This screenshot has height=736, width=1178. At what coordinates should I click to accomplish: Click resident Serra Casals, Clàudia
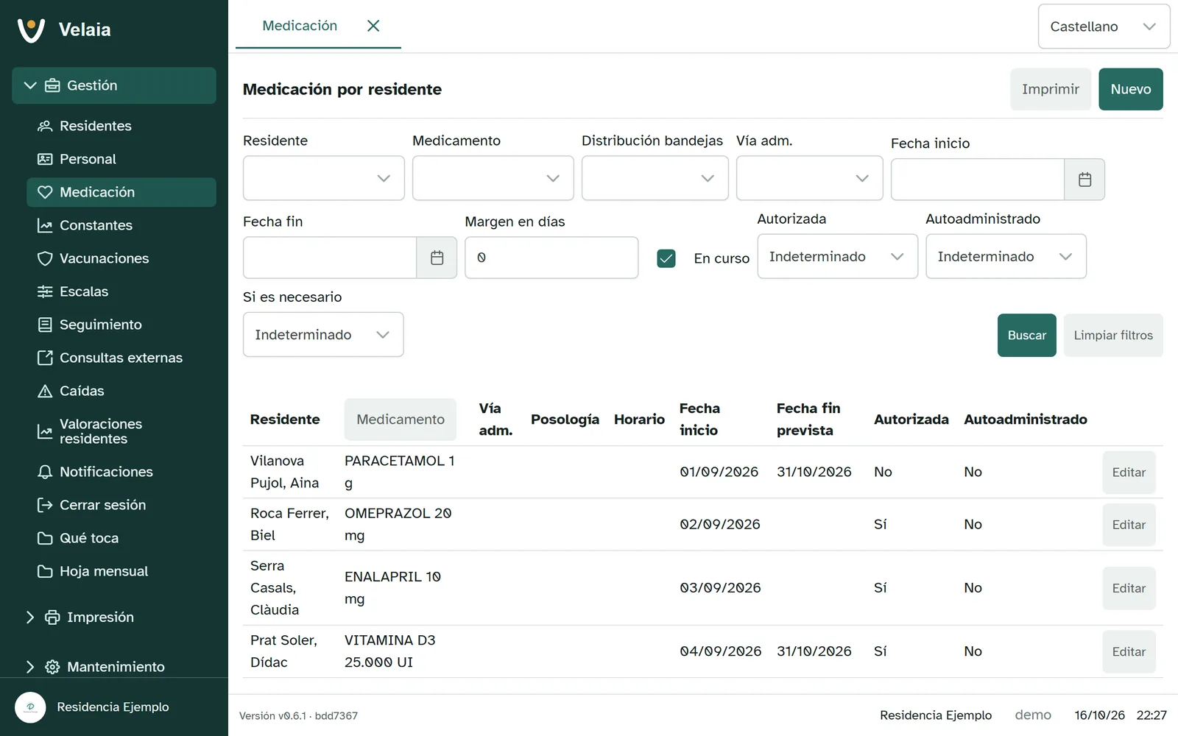pos(275,588)
